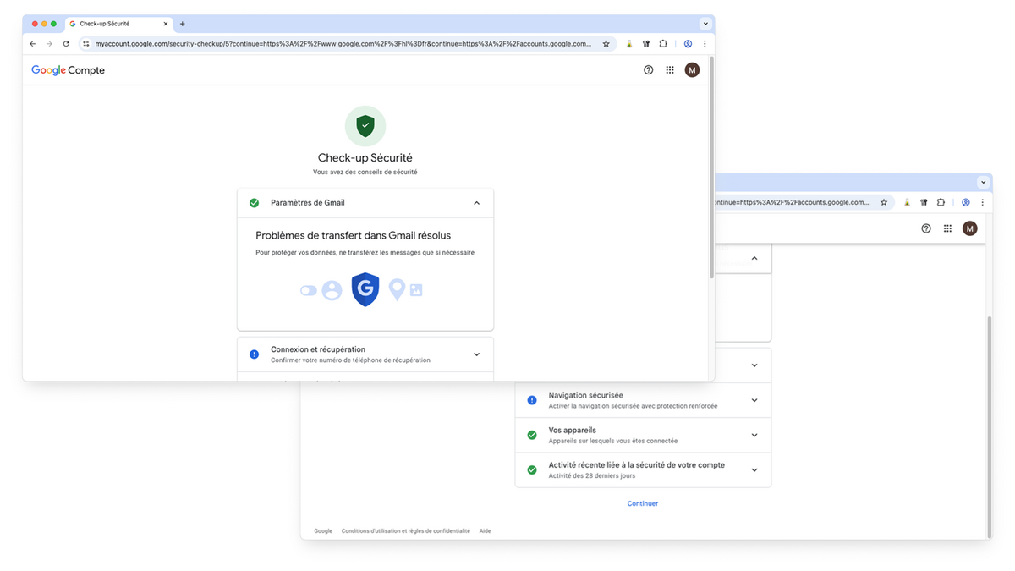The image size is (1015, 571).
Task: Go back in the front browser window
Action: 33,44
